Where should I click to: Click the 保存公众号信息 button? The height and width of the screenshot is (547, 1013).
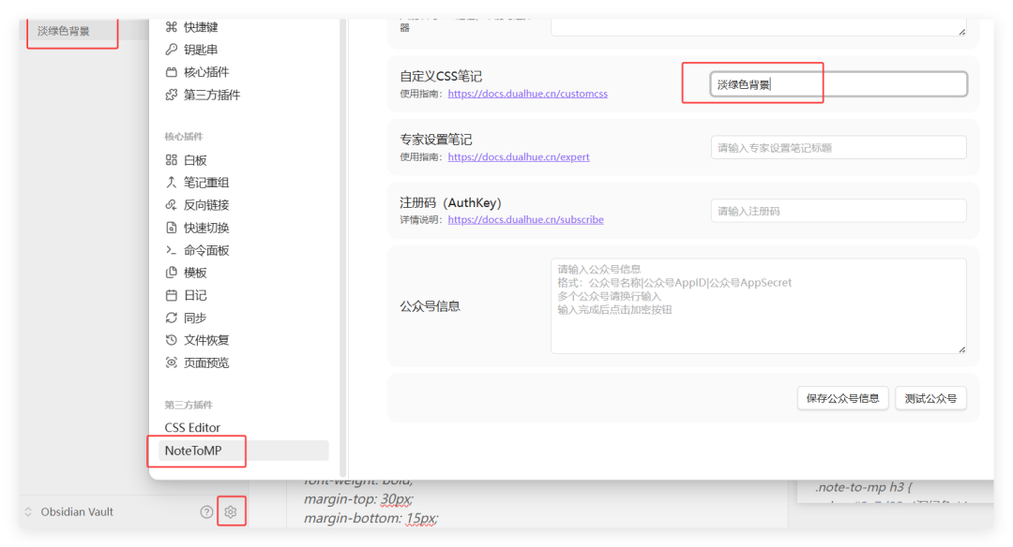coord(842,397)
